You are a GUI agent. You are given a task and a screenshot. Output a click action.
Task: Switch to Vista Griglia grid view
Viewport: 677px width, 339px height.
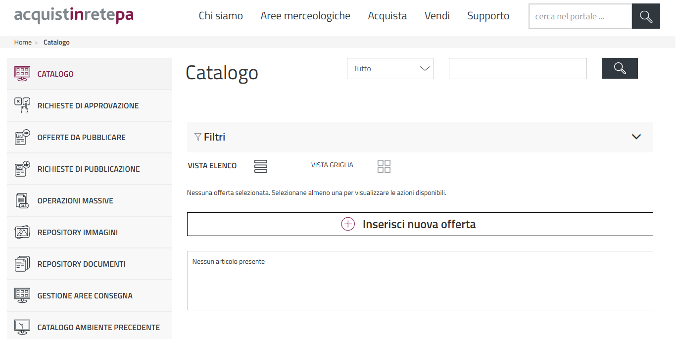[x=384, y=166]
